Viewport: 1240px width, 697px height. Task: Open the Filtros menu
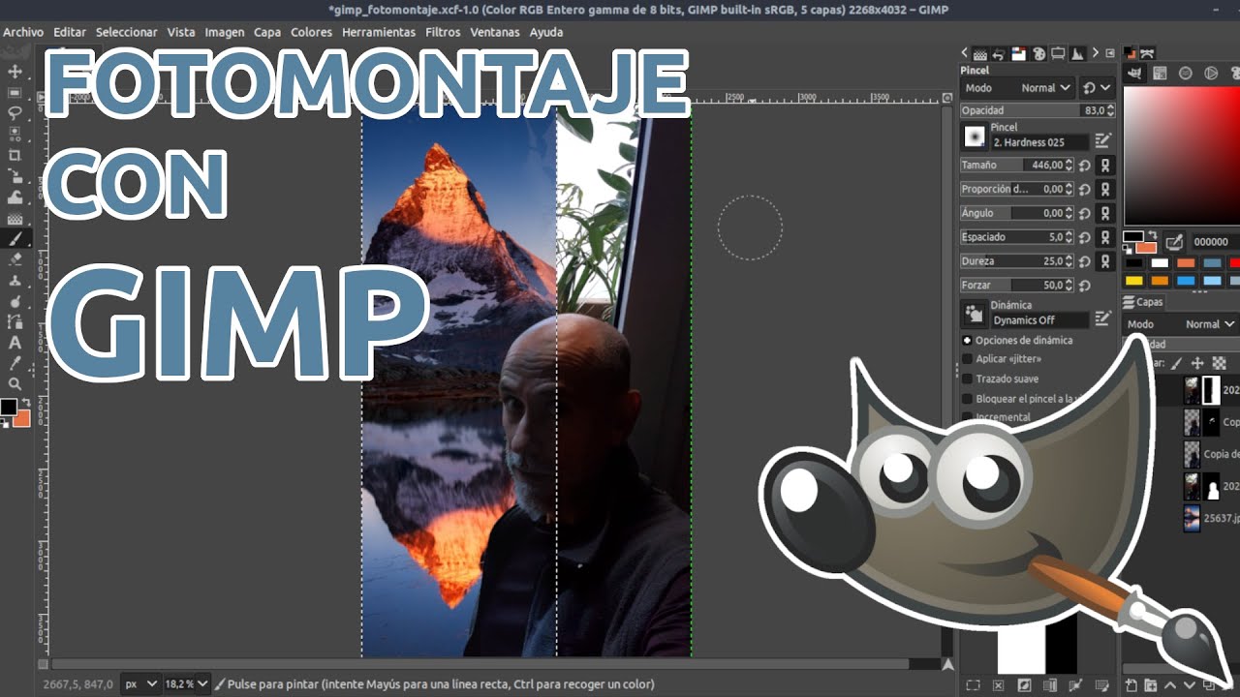tap(443, 32)
